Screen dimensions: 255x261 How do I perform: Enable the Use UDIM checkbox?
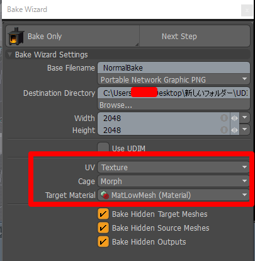(x=103, y=148)
